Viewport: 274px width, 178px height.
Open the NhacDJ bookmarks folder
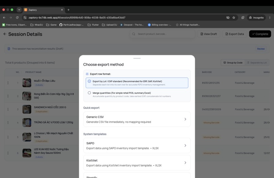point(36,25)
